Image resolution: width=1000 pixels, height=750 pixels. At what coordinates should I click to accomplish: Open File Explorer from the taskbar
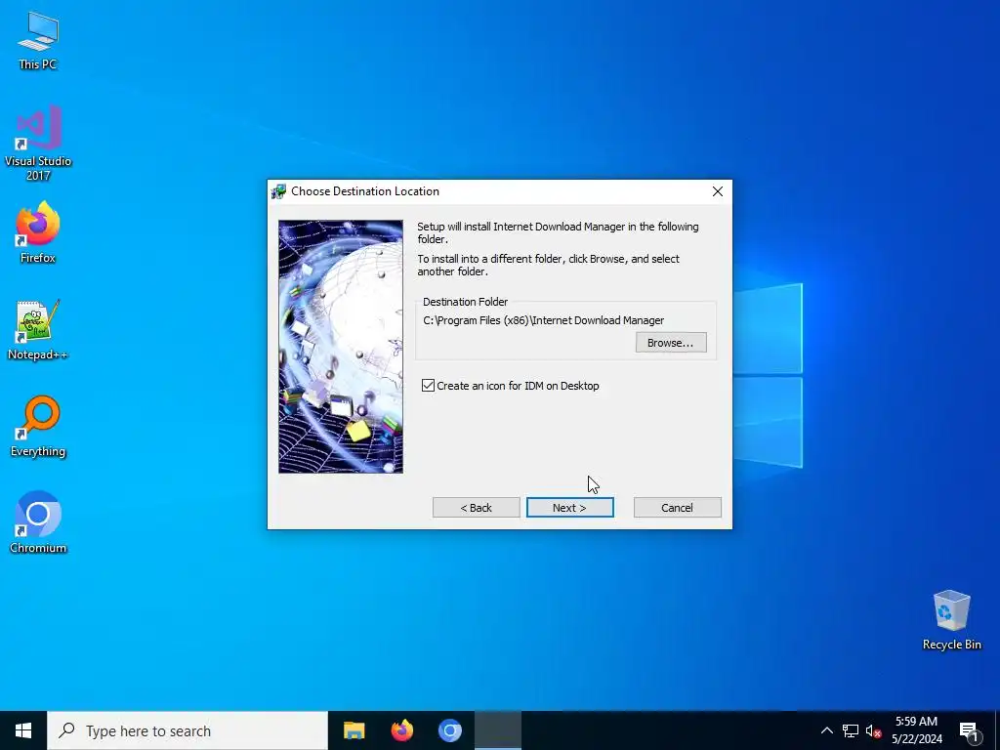tap(354, 730)
